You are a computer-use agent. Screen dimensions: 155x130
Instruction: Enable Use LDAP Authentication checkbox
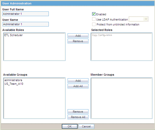[94, 19]
